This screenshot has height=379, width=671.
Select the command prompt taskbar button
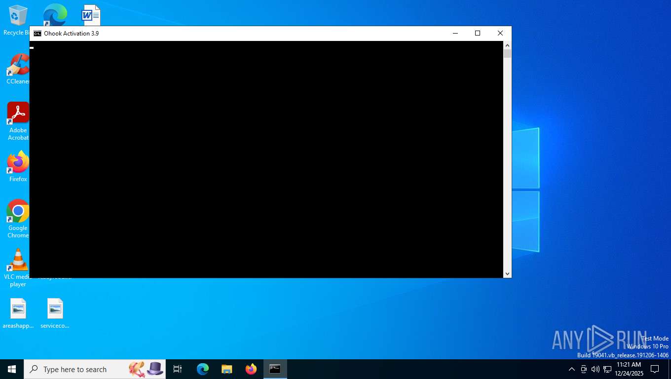pos(275,369)
